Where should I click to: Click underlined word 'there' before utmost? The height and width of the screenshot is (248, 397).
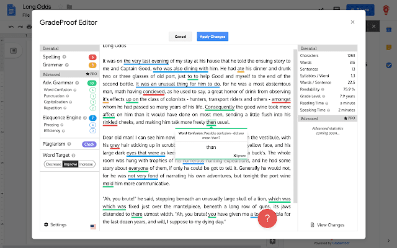[x=136, y=214]
